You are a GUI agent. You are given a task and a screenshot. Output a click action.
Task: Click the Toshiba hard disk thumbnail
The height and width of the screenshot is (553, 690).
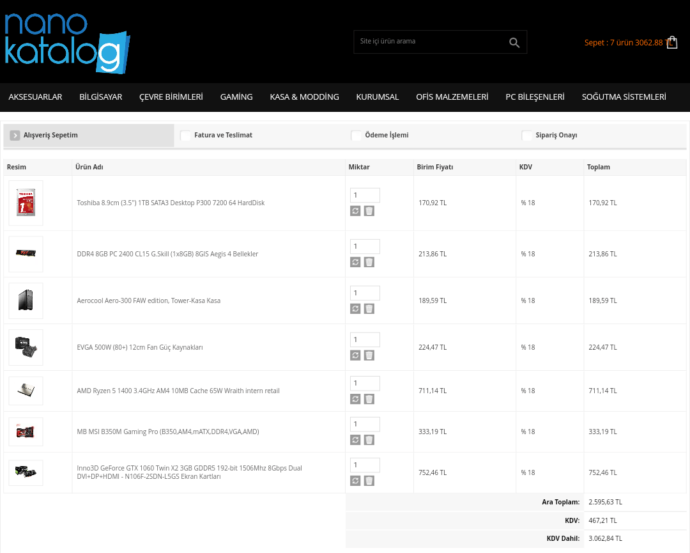pyautogui.click(x=26, y=203)
